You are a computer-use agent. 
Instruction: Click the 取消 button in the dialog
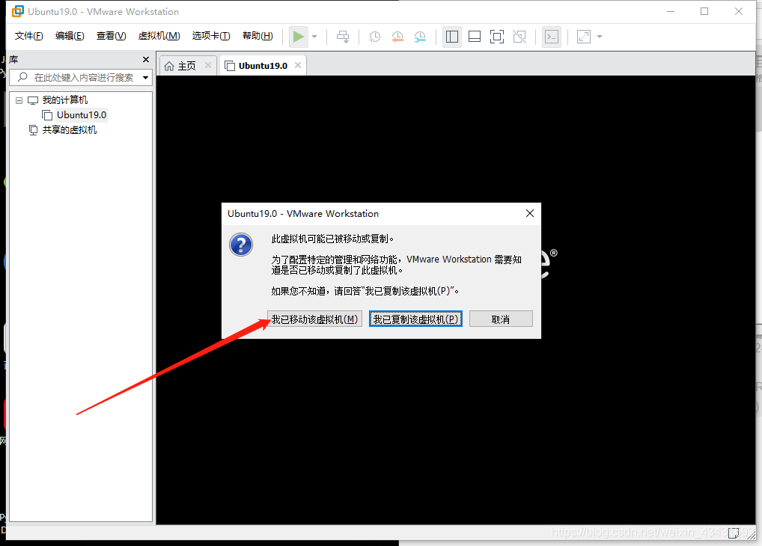tap(501, 319)
